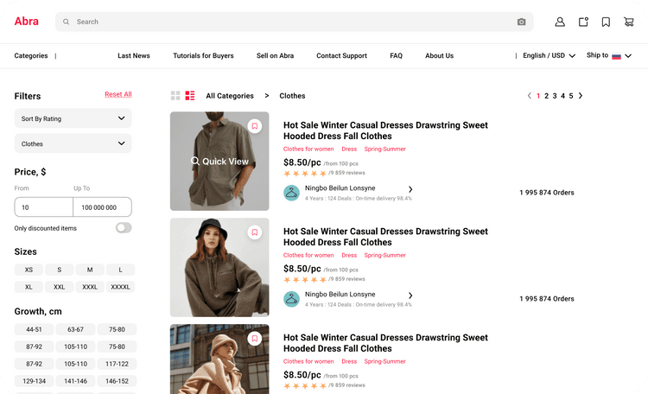
Task: Open first product title Hot Sale Winter
Action: tap(385, 130)
